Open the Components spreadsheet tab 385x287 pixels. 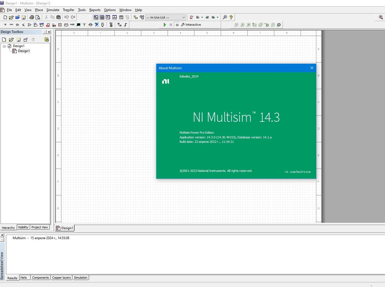click(x=41, y=278)
